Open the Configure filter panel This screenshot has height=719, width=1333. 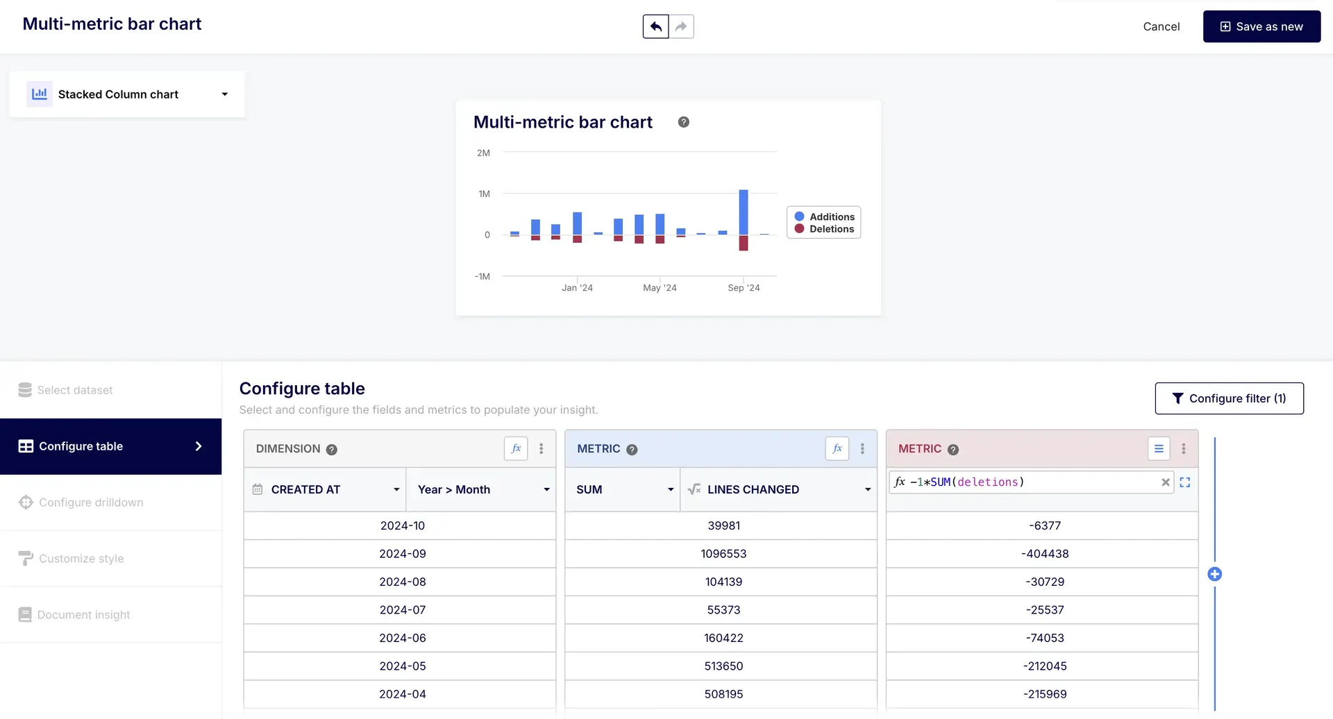coord(1229,398)
